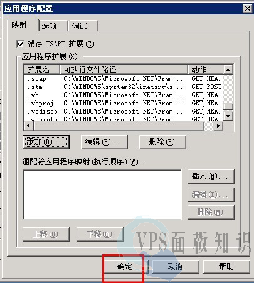This screenshot has height=283, width=254.
Task: Click the list's scroll down arrow
Action: (228, 116)
